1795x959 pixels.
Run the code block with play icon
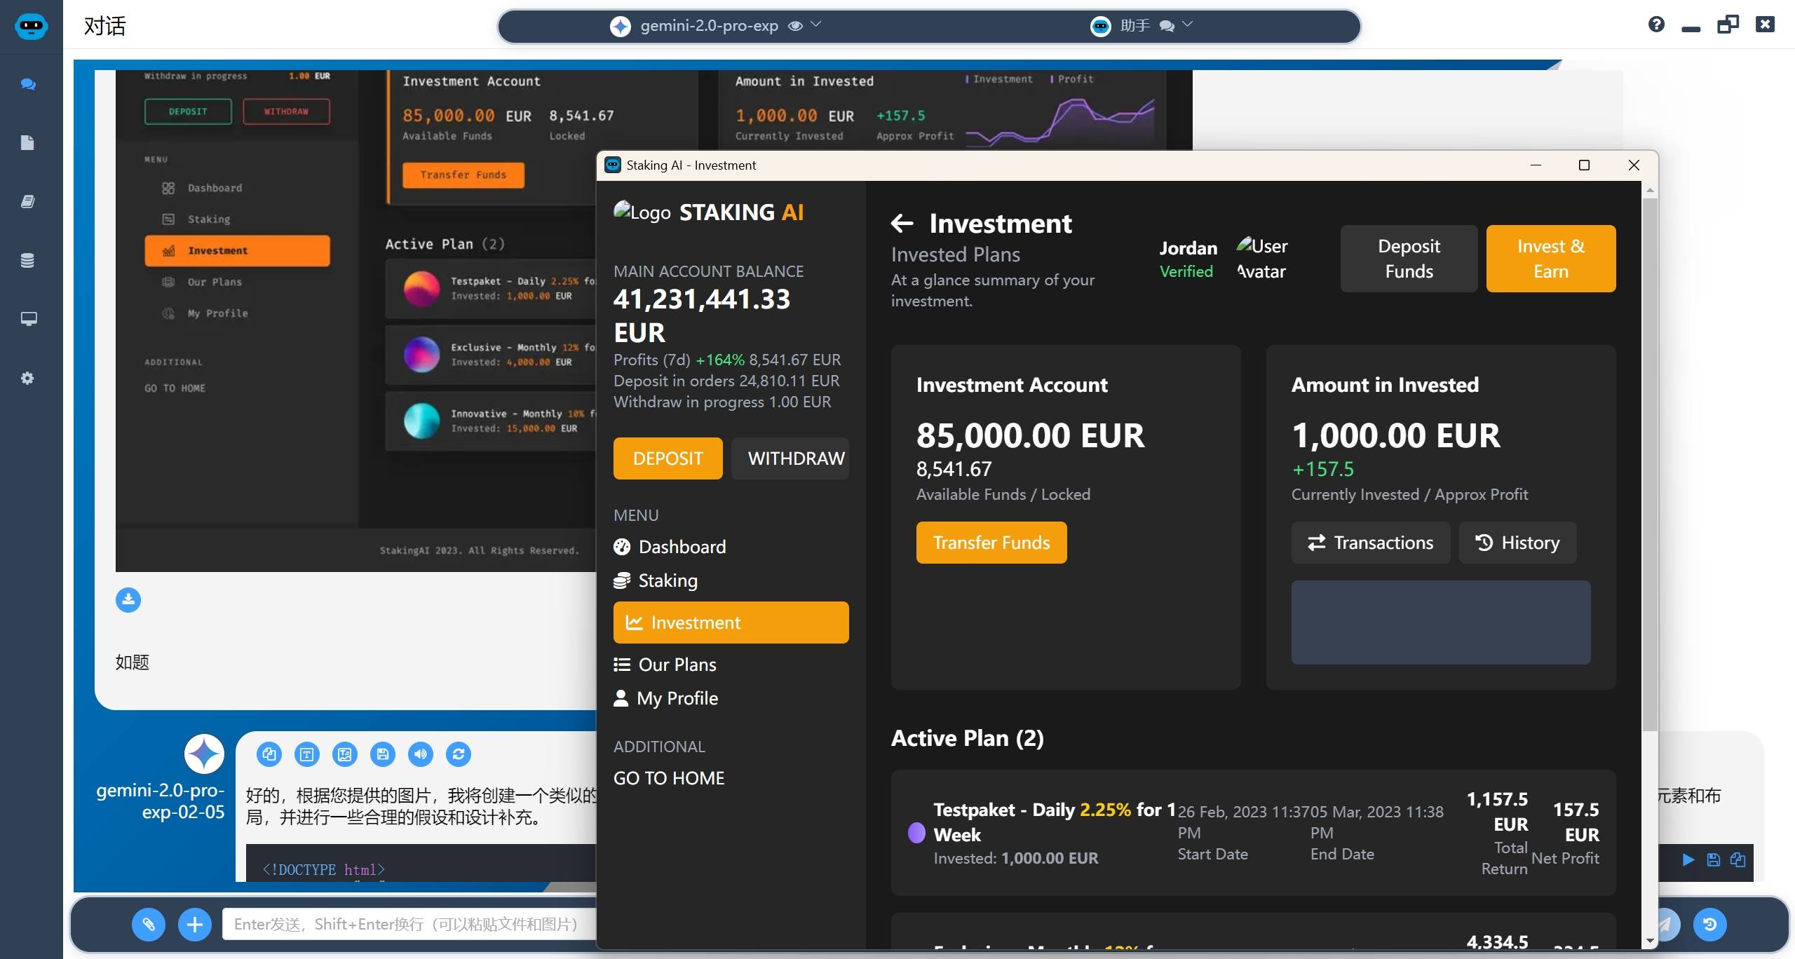1688,860
